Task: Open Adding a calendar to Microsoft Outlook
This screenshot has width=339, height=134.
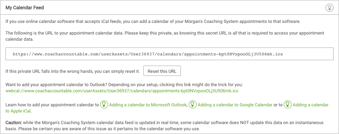Action: (148, 105)
